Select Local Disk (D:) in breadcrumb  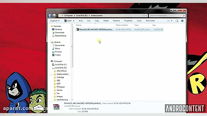[82, 15]
